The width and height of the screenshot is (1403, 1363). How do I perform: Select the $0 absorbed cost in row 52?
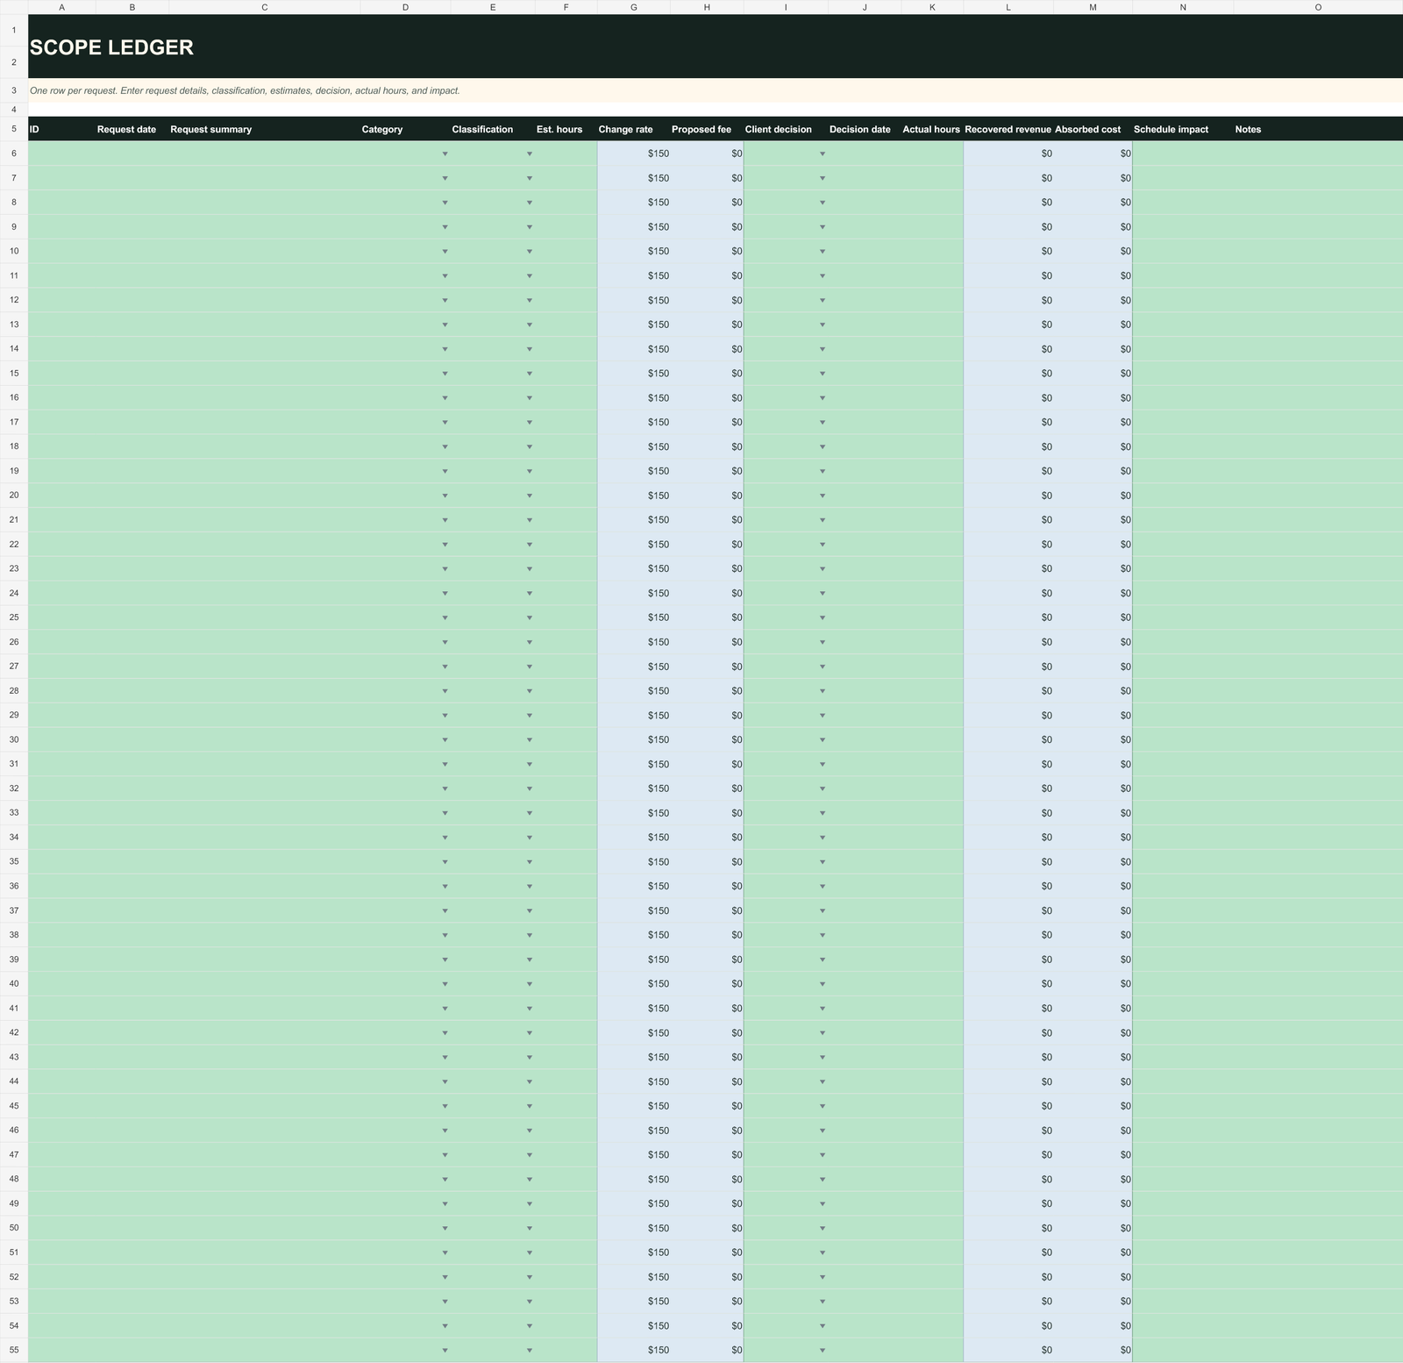[1093, 1277]
